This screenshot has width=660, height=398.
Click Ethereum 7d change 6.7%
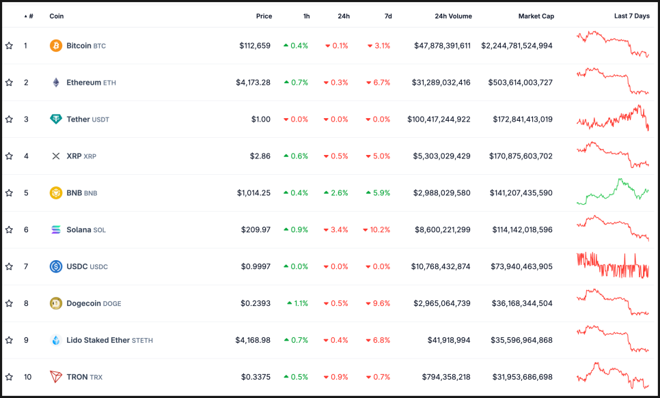(379, 83)
